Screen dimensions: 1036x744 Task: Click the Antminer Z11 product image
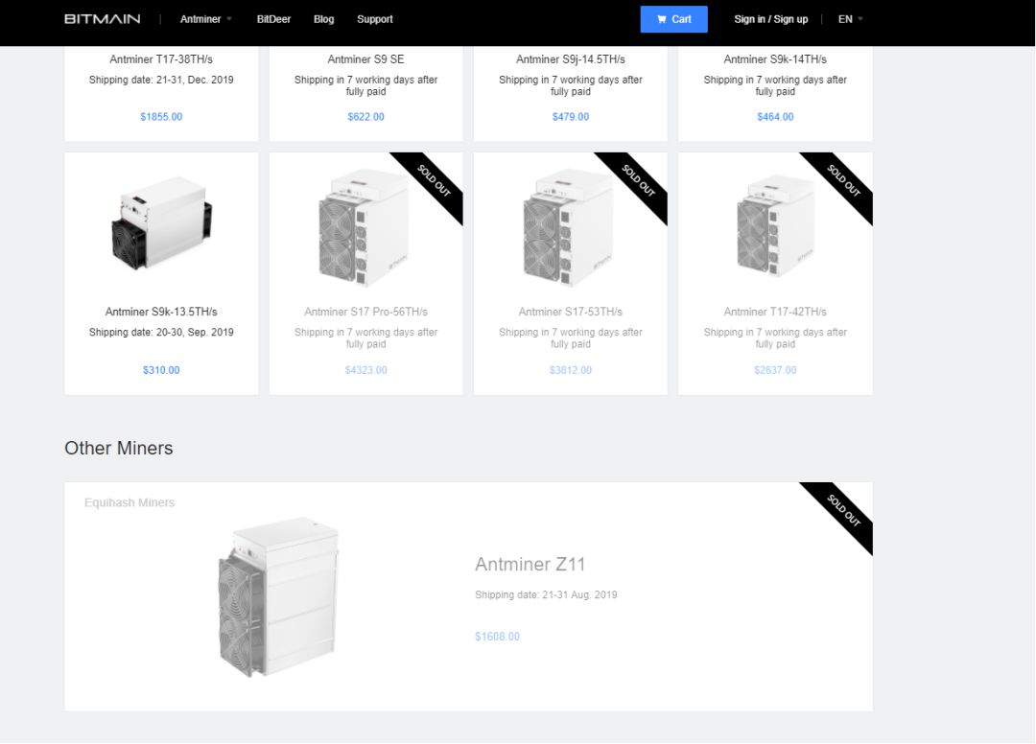click(x=278, y=598)
